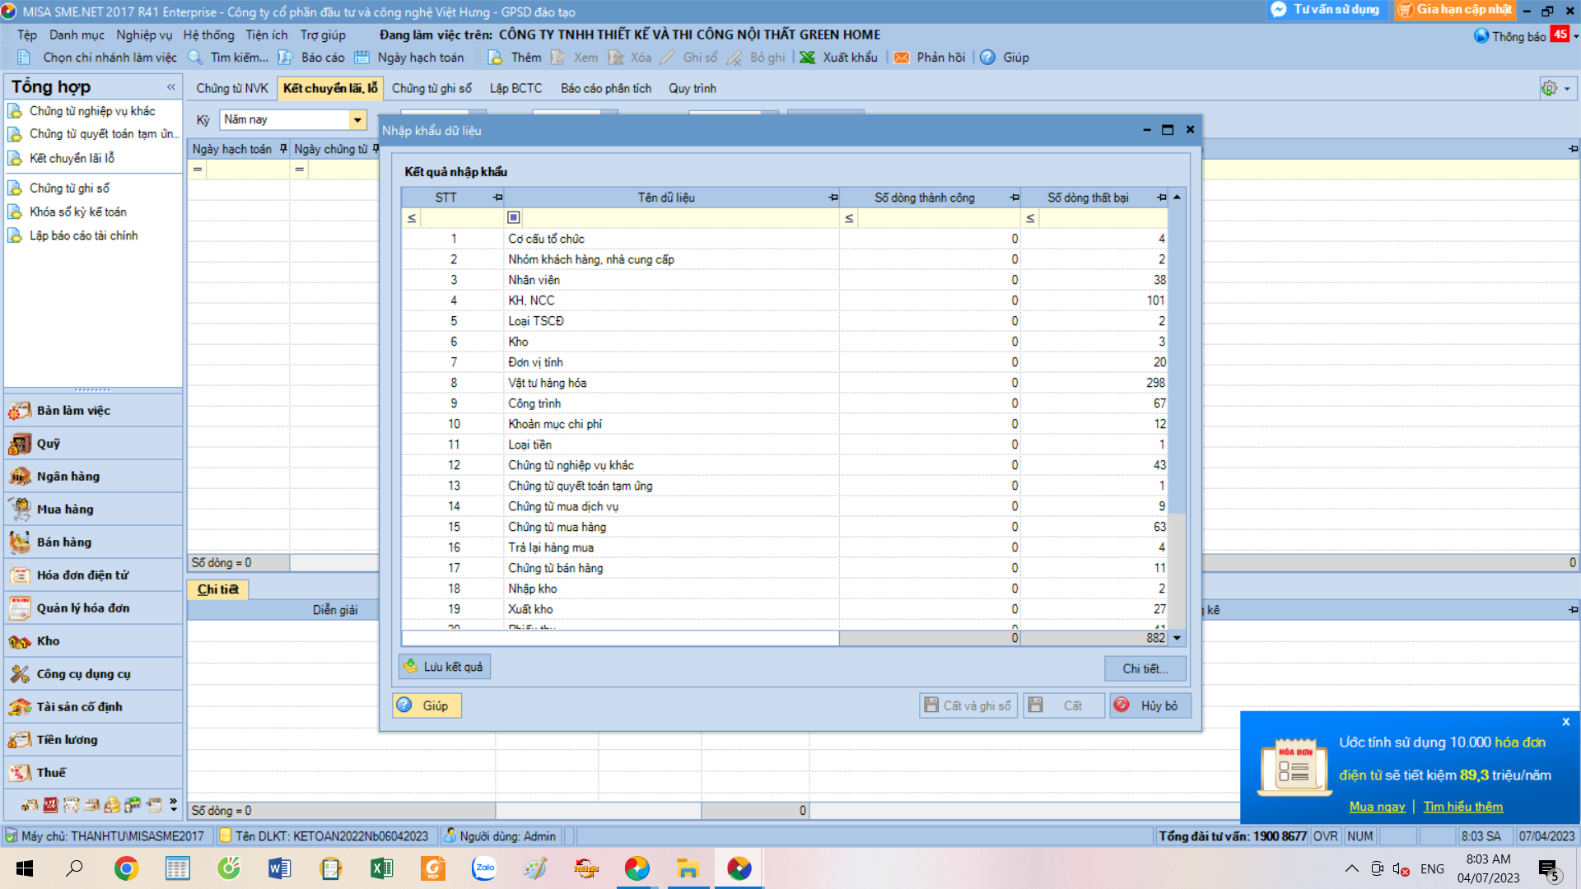Click the import results vertical scrollbar
The image size is (1581, 889).
1178,412
